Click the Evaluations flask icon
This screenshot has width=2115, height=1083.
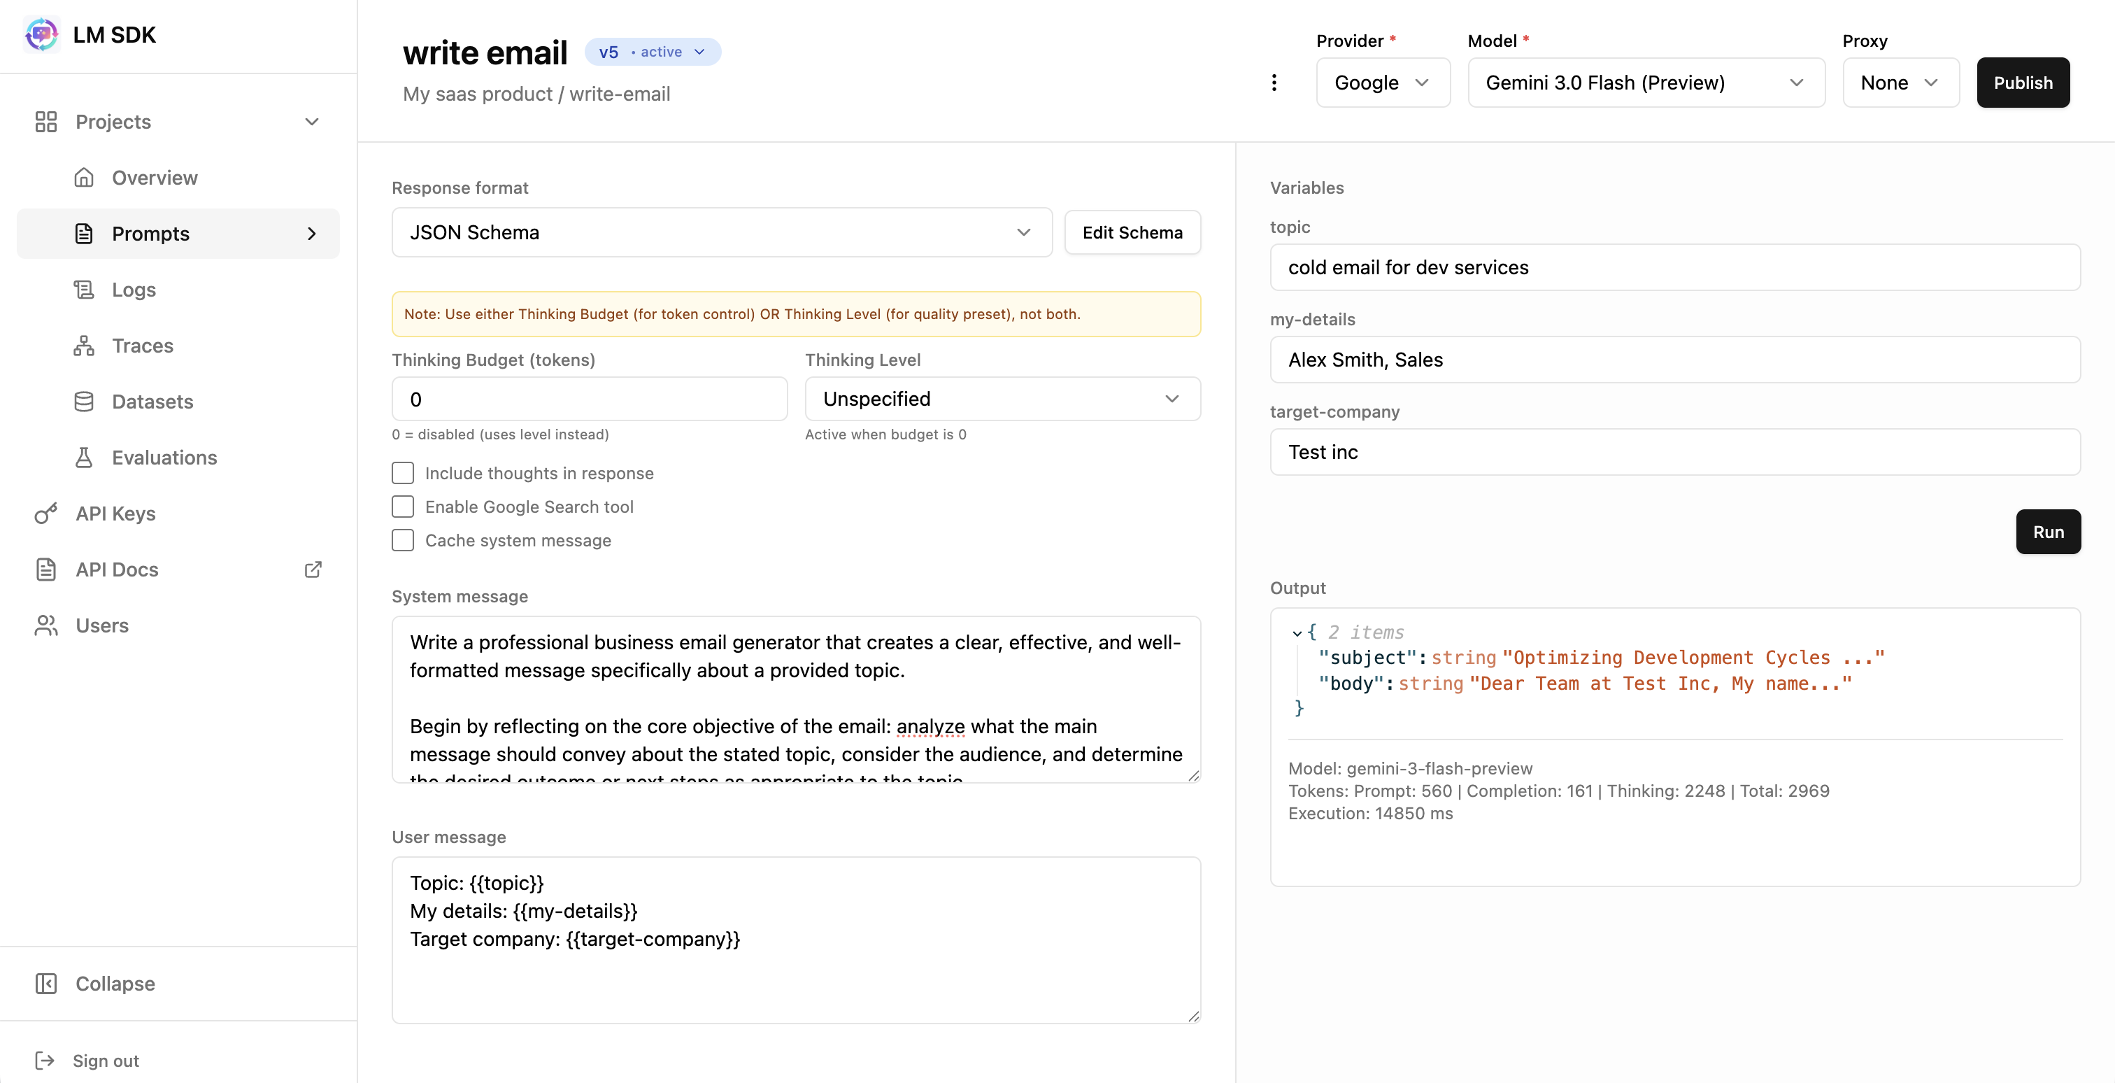point(84,458)
